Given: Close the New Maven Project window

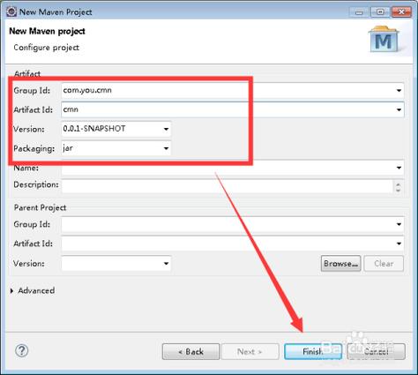Looking at the screenshot, I should [x=401, y=12].
